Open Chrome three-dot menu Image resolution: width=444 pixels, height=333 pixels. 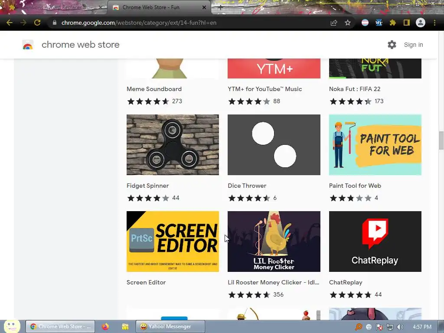point(434,23)
